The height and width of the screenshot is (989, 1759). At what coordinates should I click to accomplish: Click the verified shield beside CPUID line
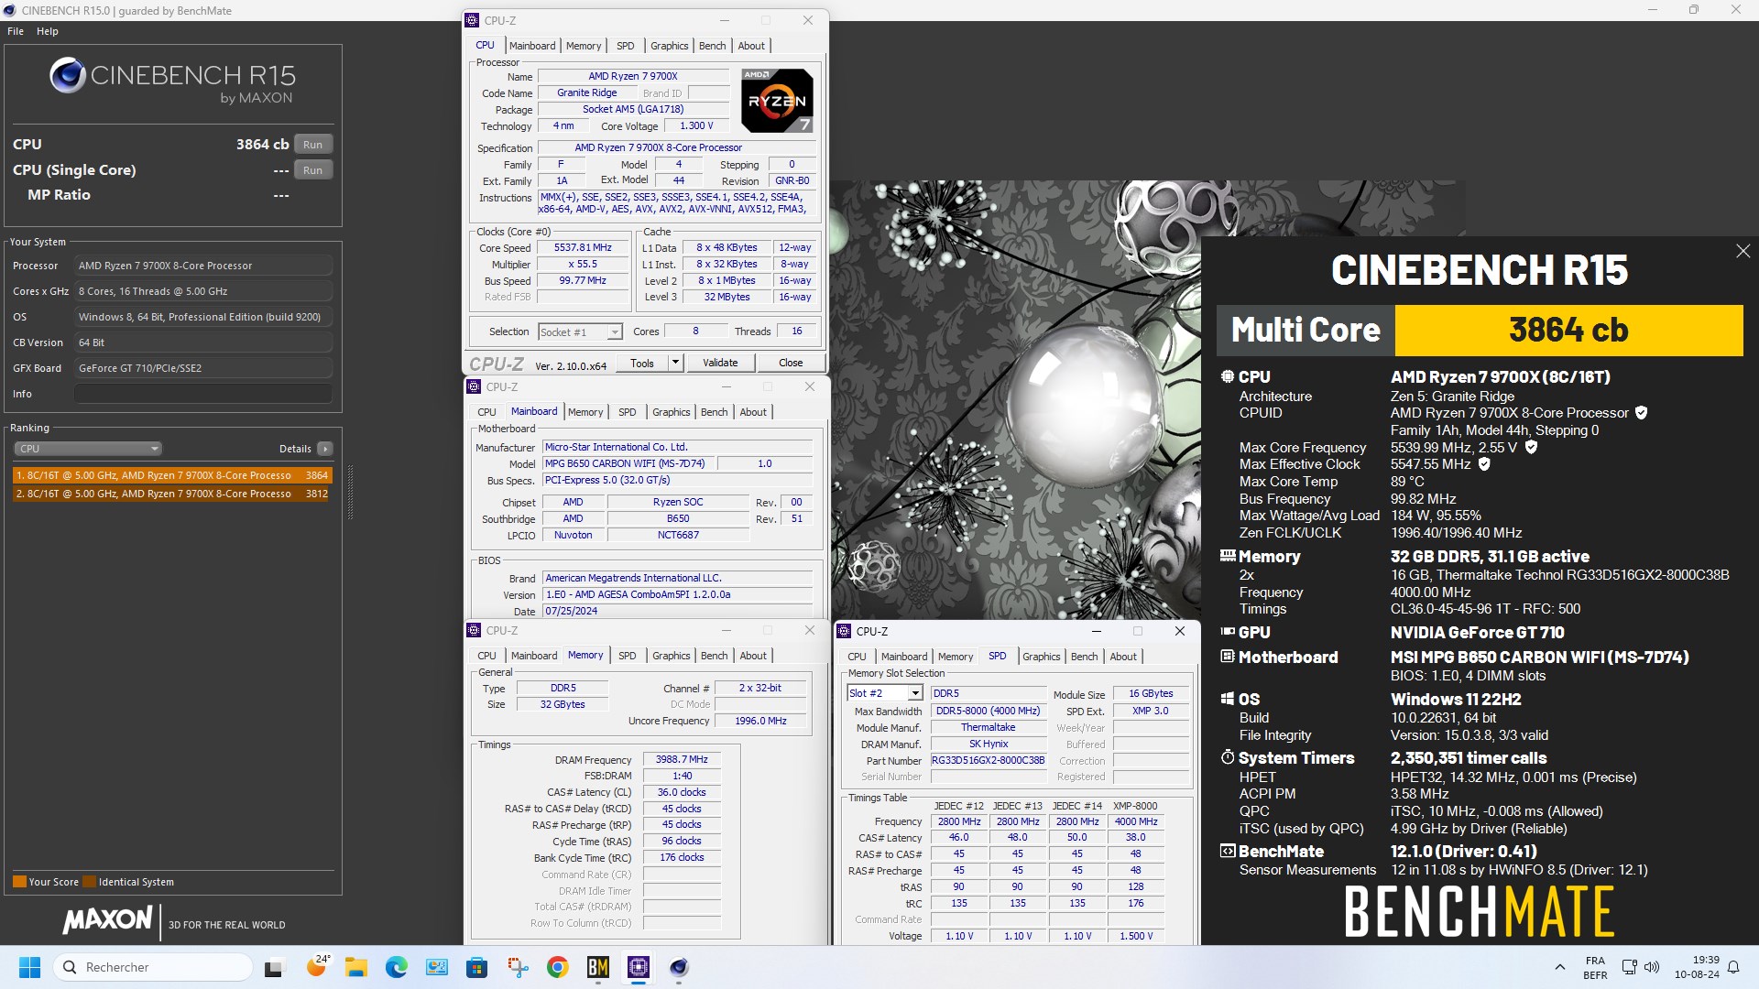click(1641, 413)
